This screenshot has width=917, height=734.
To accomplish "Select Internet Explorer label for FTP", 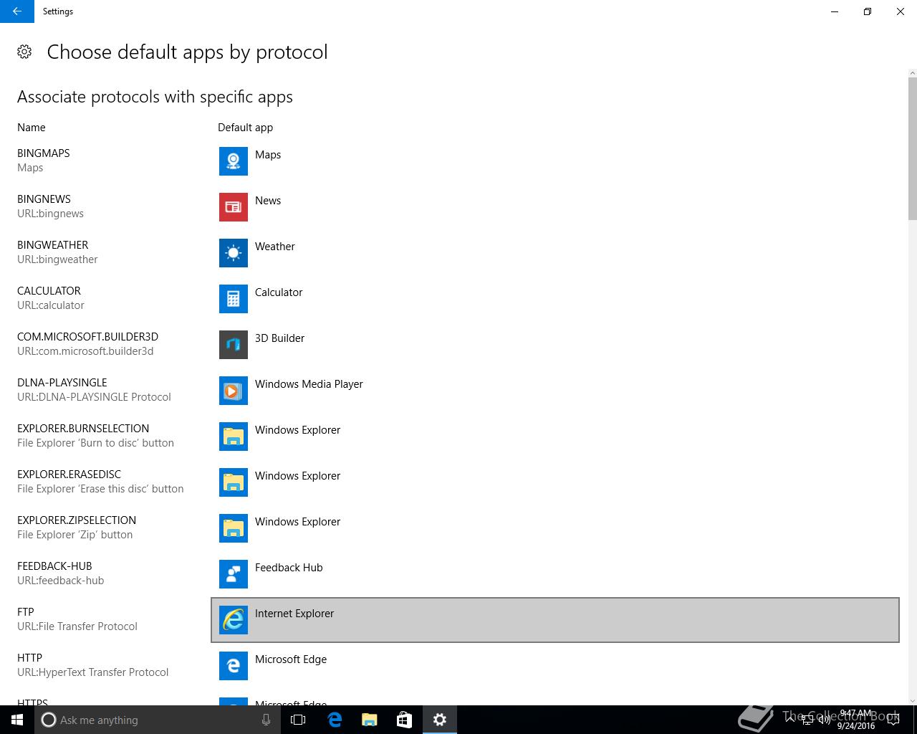I will [294, 614].
